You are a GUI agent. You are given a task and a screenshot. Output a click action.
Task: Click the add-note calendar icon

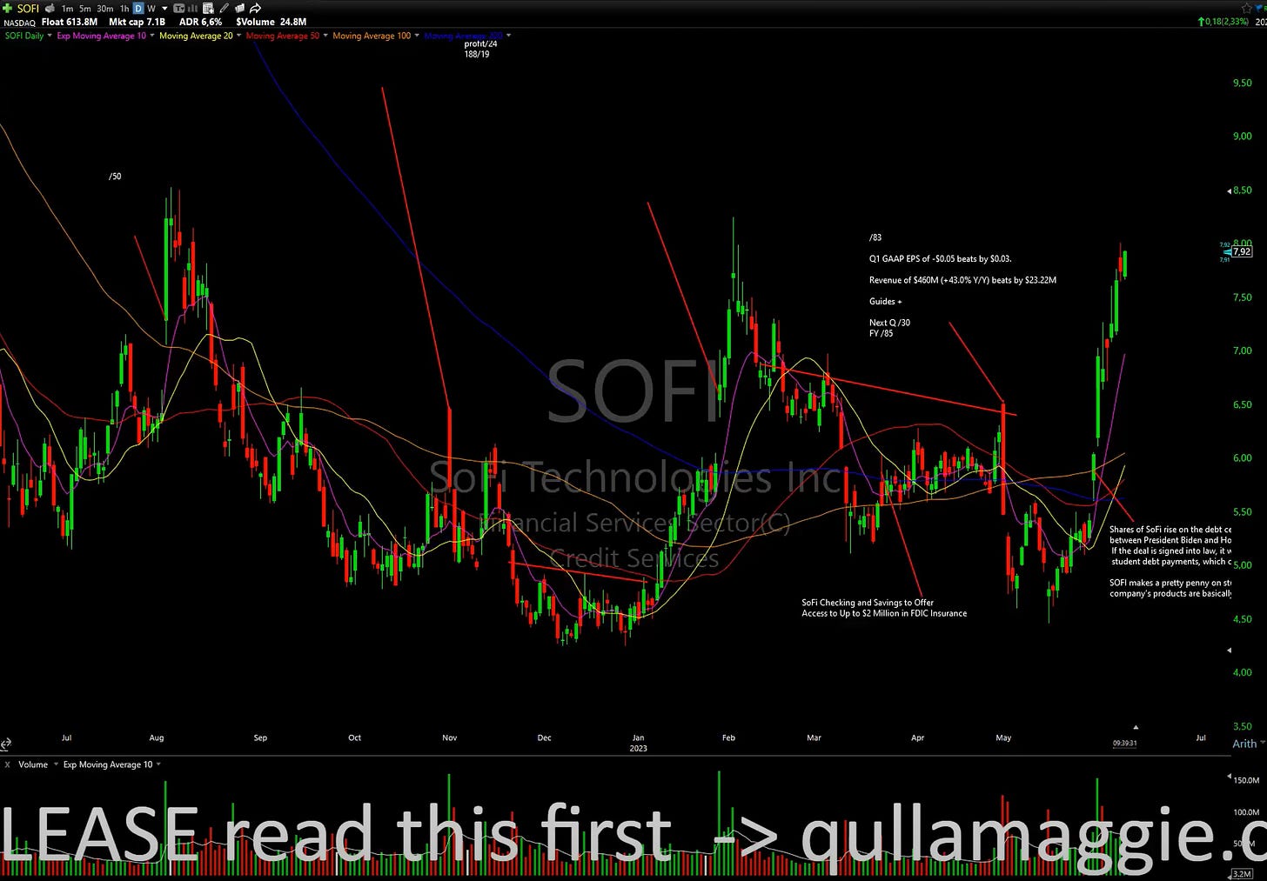pos(208,9)
